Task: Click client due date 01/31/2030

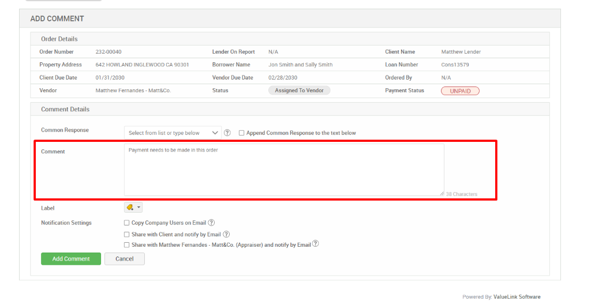Action: pyautogui.click(x=110, y=78)
